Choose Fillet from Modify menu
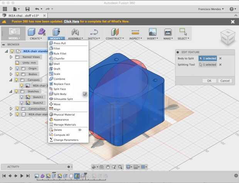The width and height of the screenshot is (239, 183). tap(68, 48)
